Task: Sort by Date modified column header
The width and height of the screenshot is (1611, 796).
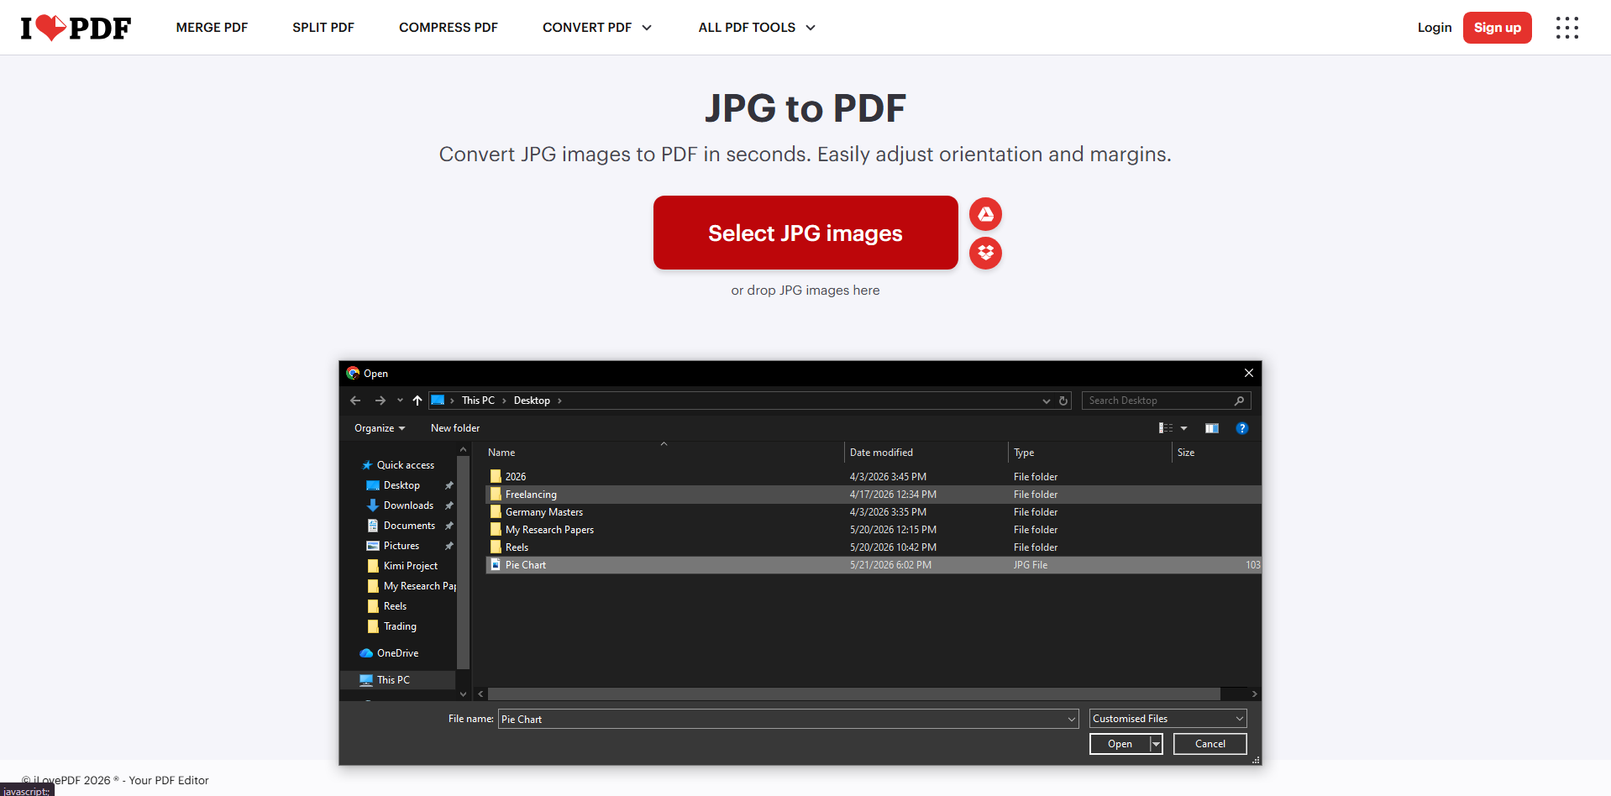Action: [x=925, y=453]
